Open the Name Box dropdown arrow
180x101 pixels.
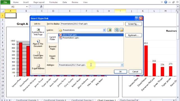[x=27, y=7]
